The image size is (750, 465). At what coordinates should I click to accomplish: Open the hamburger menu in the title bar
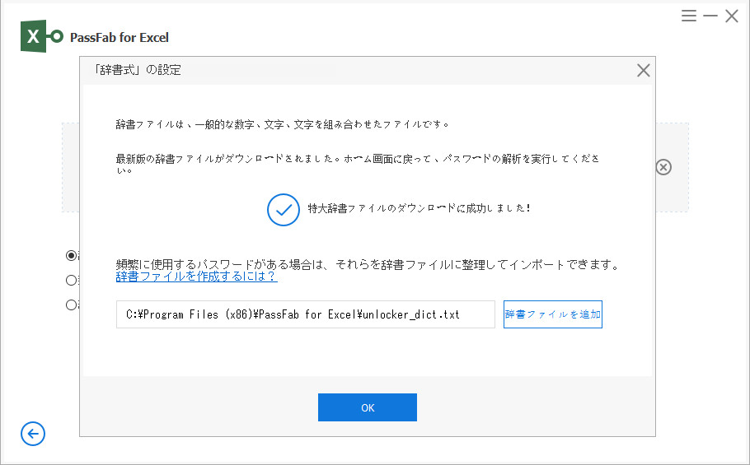(689, 16)
